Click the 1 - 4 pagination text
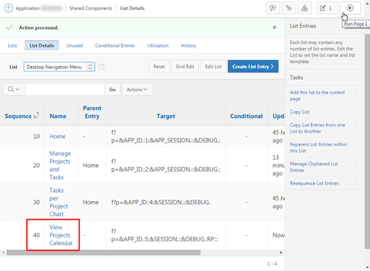The image size is (370, 271). (x=272, y=264)
